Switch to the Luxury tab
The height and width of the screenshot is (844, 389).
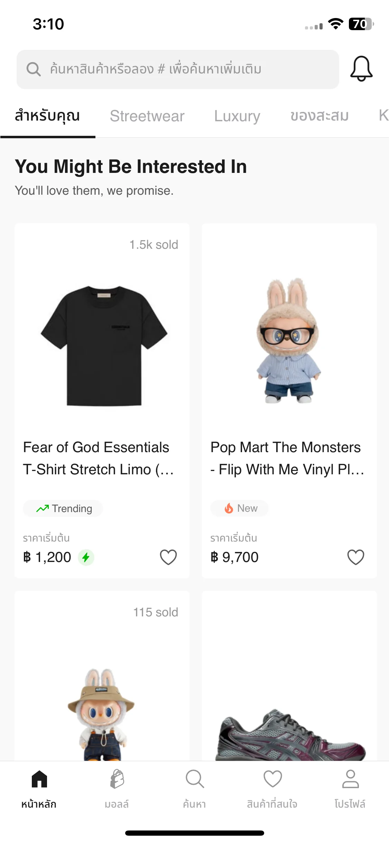tap(237, 116)
